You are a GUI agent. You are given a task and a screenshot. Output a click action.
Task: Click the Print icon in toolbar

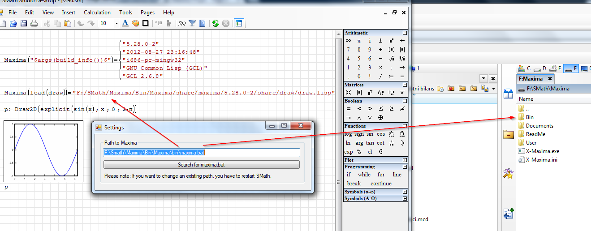click(x=34, y=23)
